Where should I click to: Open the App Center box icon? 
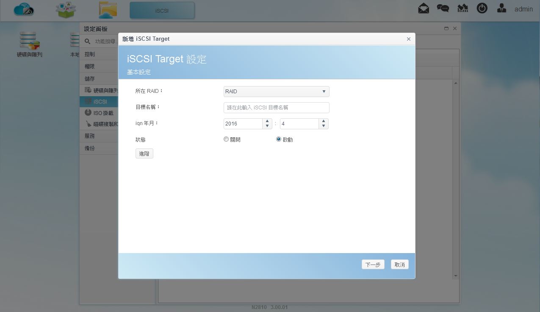pos(66,10)
